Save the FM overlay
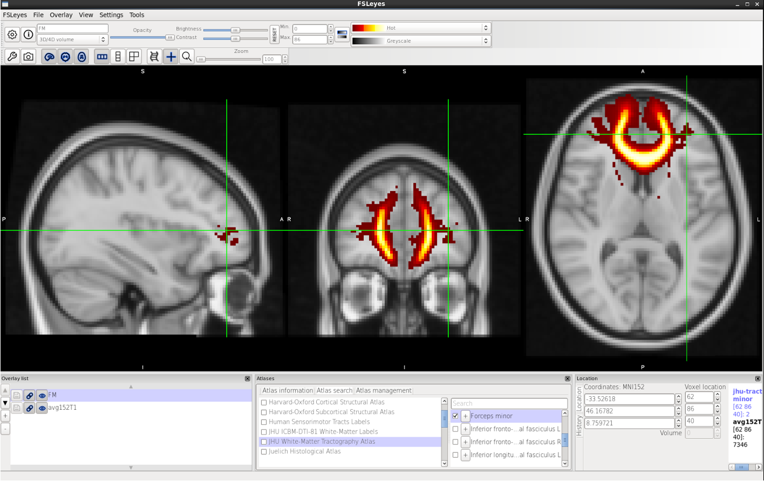Screen dimensions: 764x481 coord(17,395)
